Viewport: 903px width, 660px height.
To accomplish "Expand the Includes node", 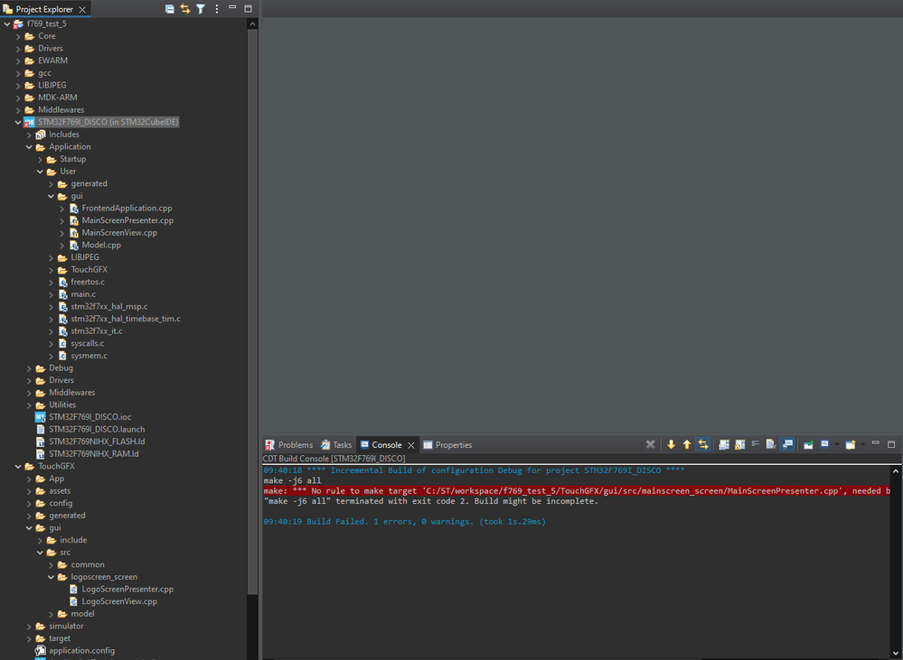I will [x=29, y=135].
